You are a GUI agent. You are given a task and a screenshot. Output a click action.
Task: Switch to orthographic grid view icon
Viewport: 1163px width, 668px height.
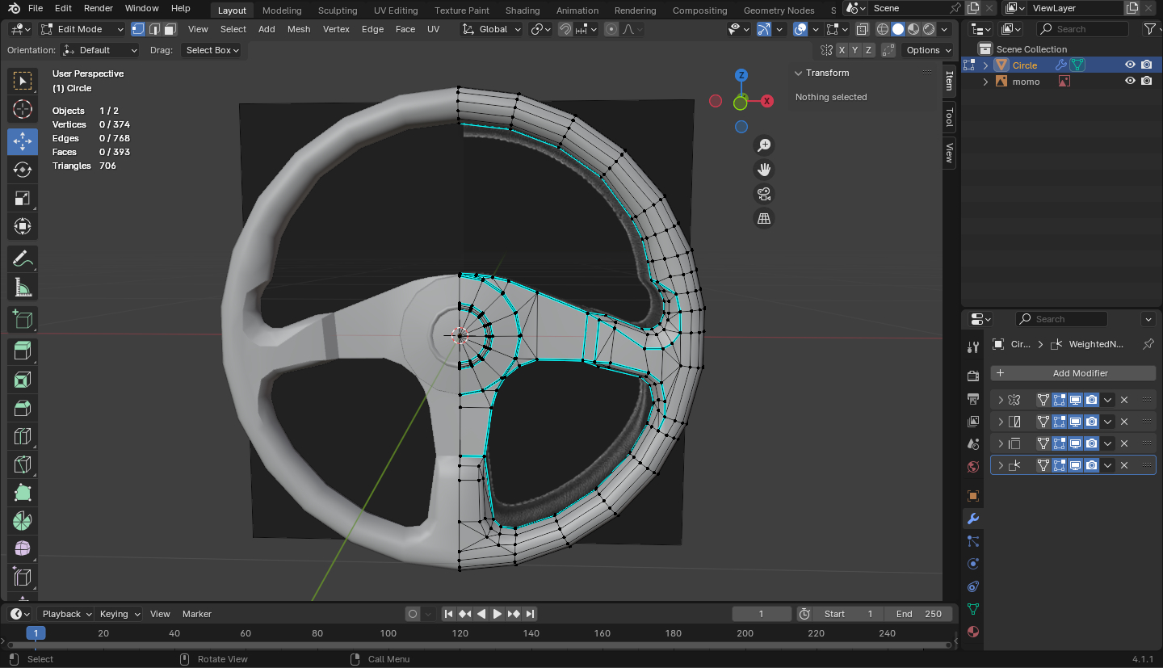pyautogui.click(x=763, y=218)
